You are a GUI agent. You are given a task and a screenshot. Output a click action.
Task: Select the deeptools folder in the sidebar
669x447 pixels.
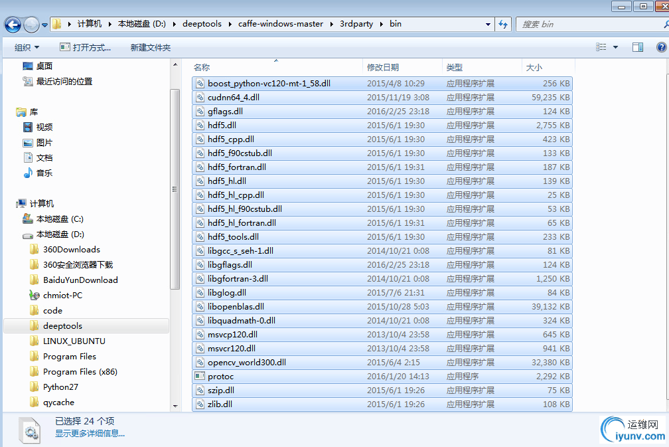coord(62,325)
